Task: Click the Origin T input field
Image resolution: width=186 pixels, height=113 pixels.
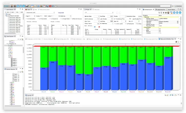Action: coord(33,16)
